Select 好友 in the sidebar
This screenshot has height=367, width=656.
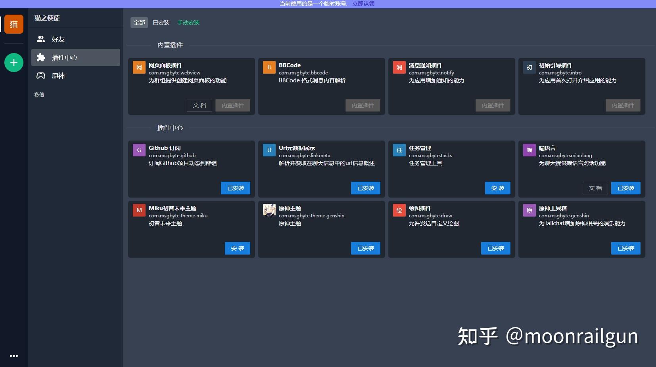pos(76,39)
